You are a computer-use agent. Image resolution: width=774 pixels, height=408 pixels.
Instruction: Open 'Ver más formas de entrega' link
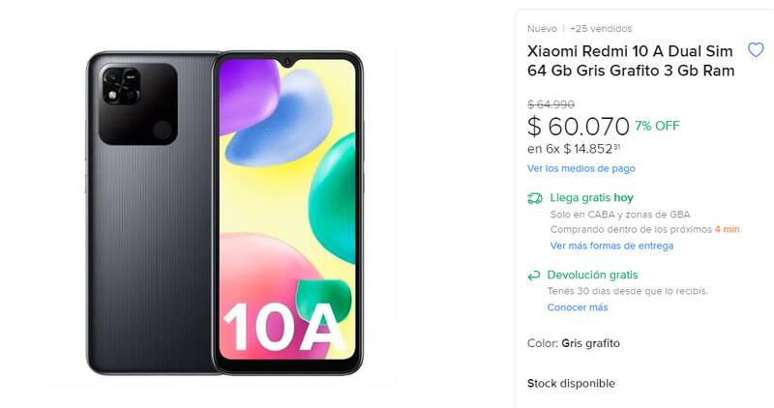click(611, 246)
